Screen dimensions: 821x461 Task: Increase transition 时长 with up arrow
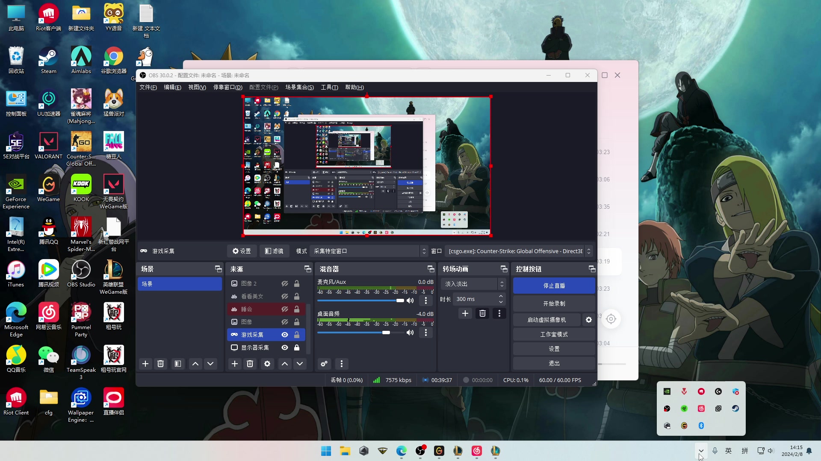coord(501,296)
